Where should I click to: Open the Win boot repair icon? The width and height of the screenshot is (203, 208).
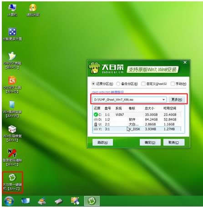[12, 134]
